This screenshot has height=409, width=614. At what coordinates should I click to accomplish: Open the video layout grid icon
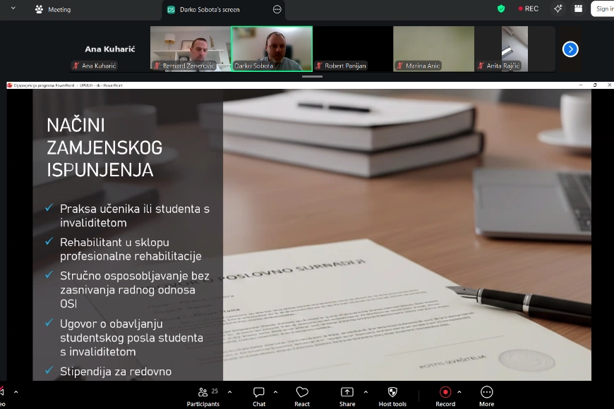[x=579, y=8]
